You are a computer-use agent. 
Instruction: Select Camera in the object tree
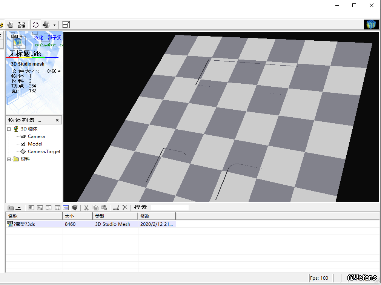pos(36,136)
